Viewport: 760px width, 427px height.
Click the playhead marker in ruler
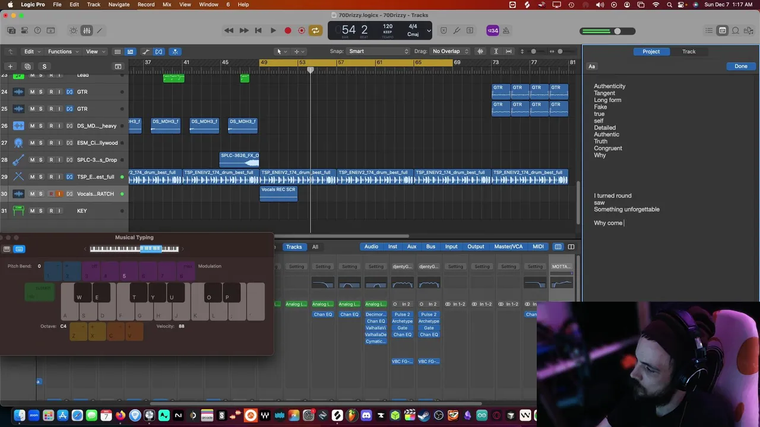(310, 71)
